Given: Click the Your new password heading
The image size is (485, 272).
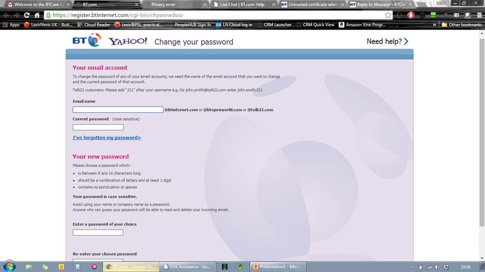Looking at the screenshot, I should pos(100,156).
